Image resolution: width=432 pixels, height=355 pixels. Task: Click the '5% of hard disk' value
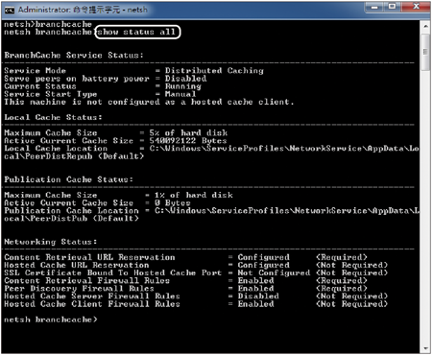[188, 133]
